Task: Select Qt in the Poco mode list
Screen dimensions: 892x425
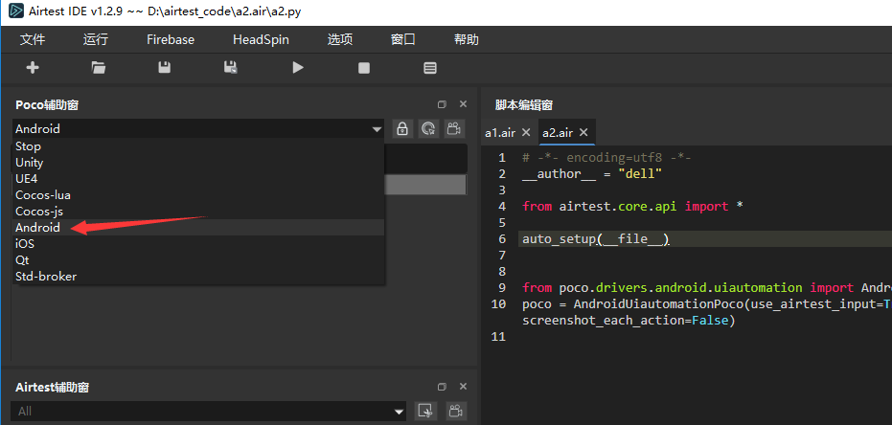Action: pos(198,260)
